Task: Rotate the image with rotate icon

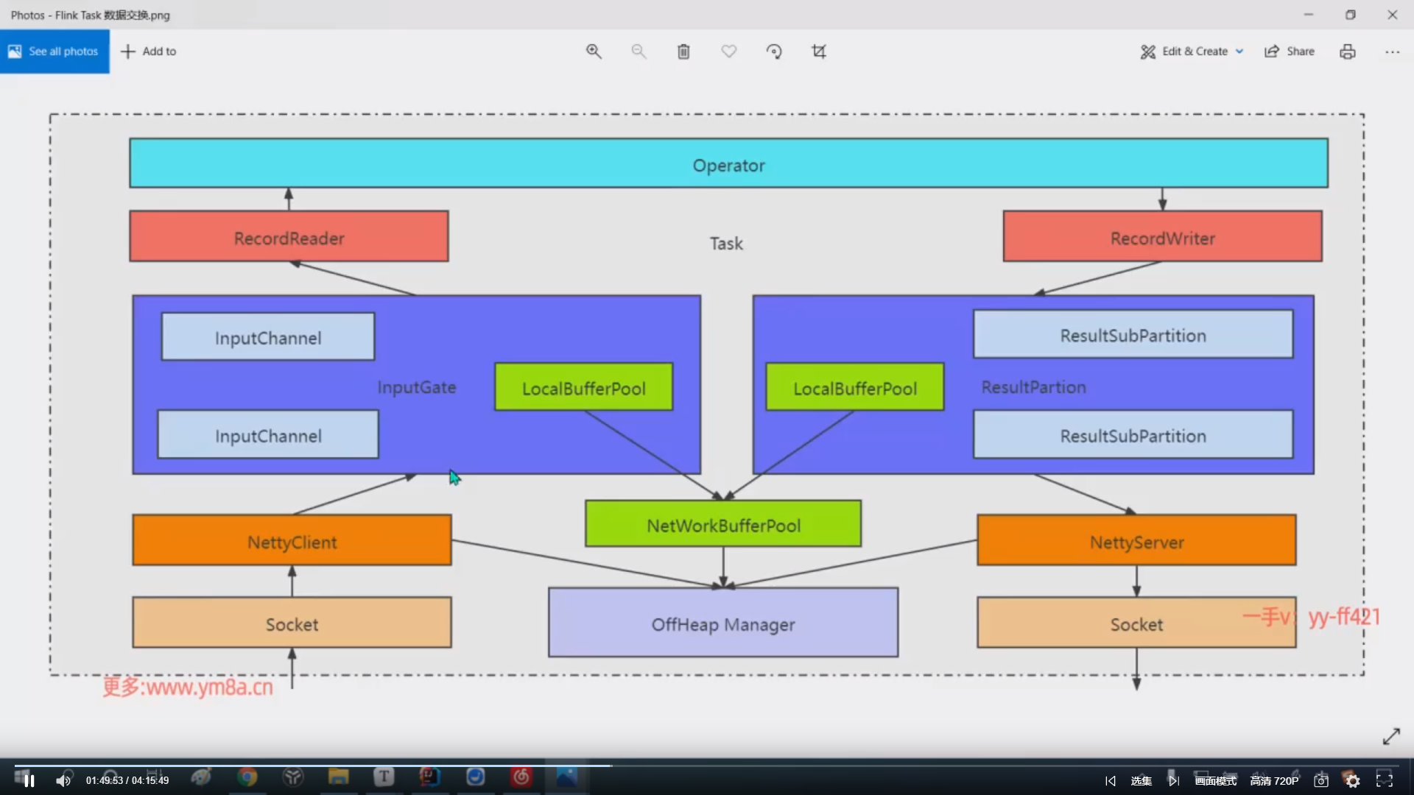Action: tap(774, 52)
